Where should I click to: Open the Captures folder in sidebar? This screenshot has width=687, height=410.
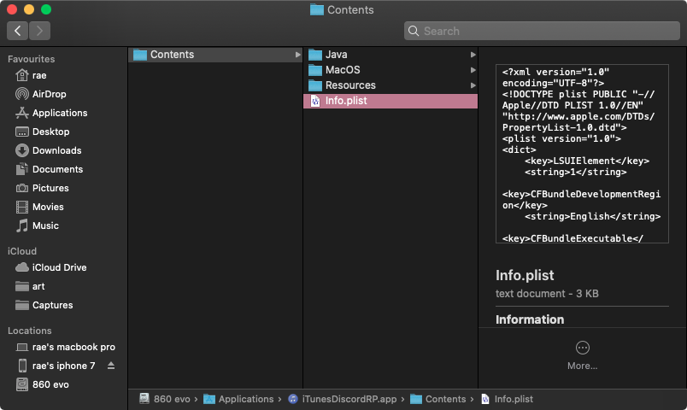click(44, 305)
